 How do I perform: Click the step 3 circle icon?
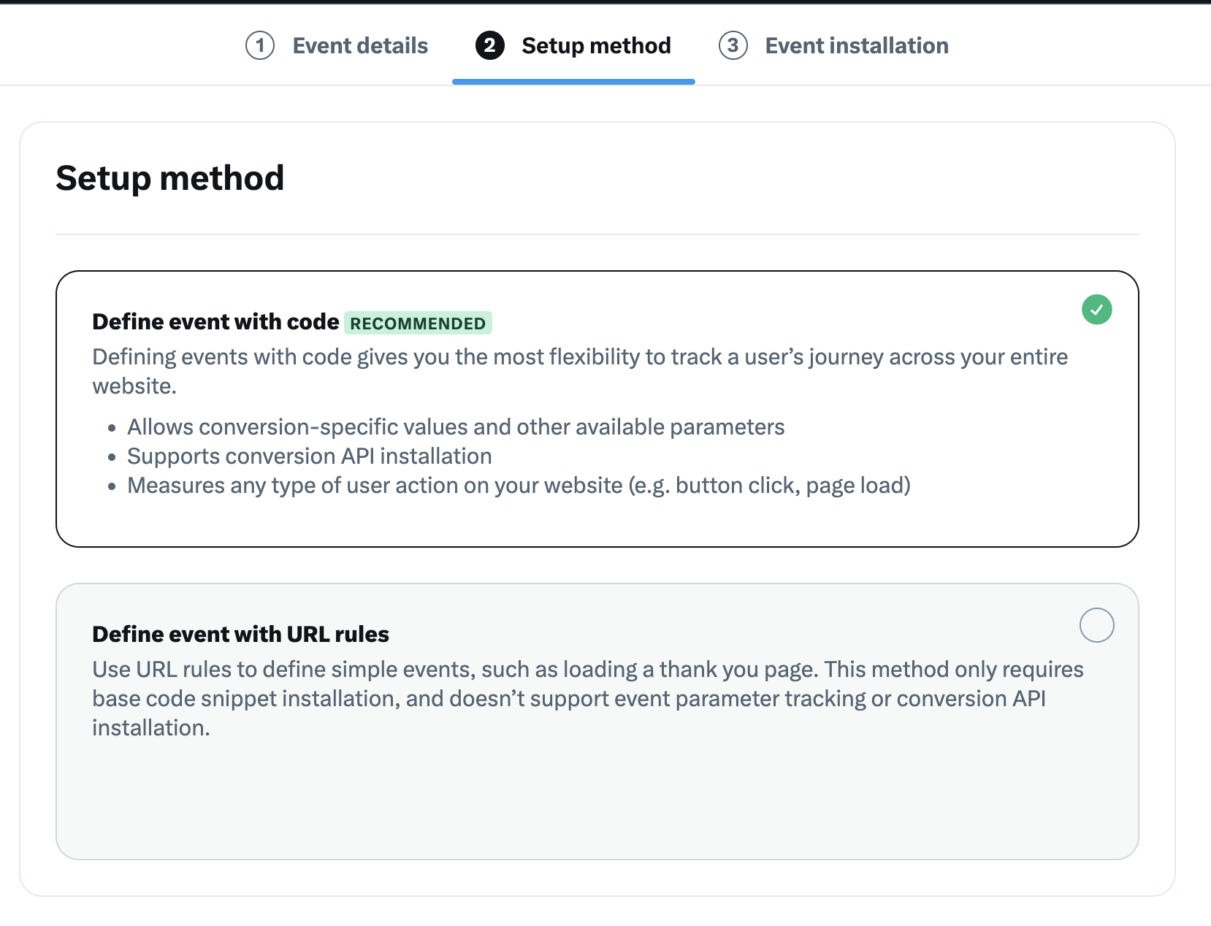(733, 45)
